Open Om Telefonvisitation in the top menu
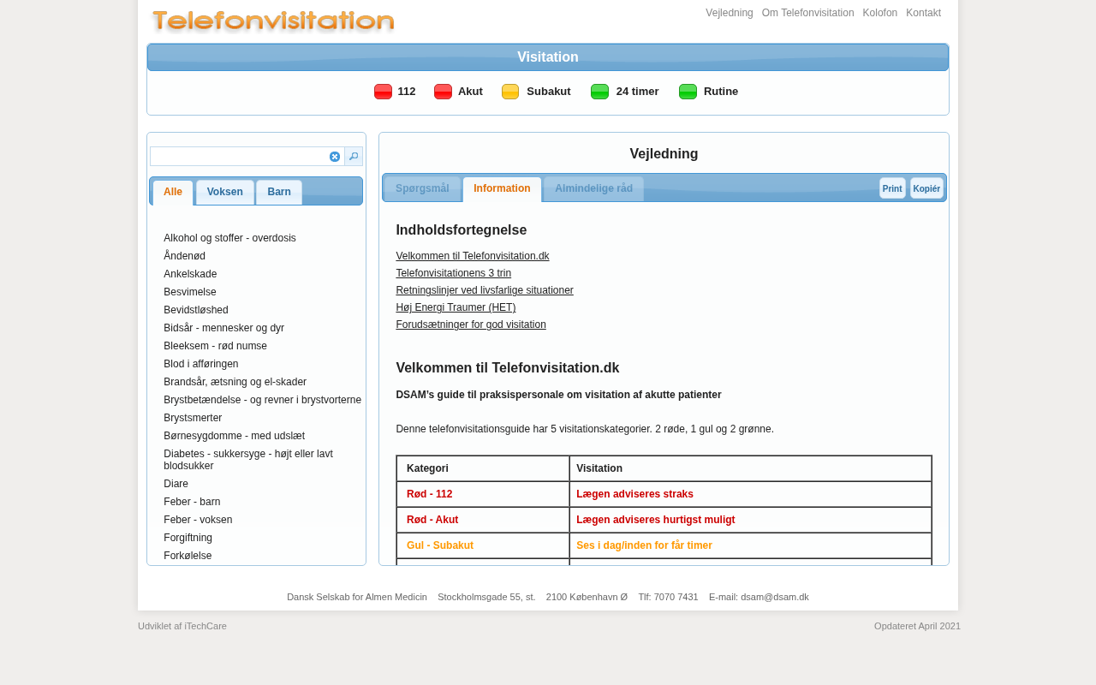Screen dimensions: 1096x685 (807, 13)
